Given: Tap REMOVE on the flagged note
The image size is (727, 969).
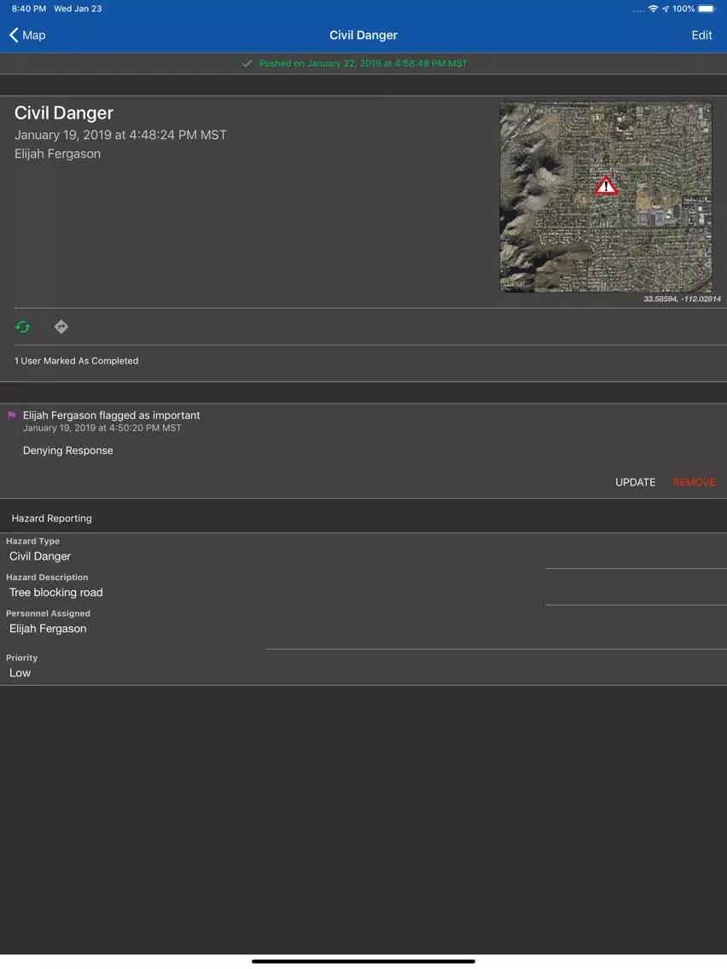Looking at the screenshot, I should 695,482.
